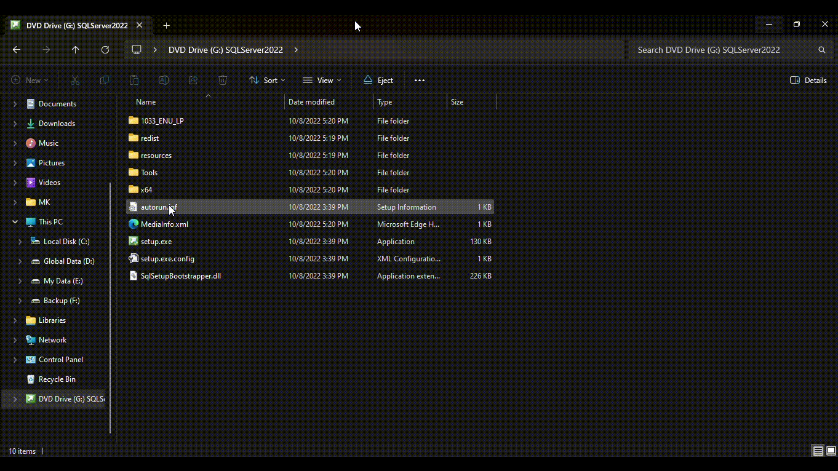The image size is (838, 471).
Task: Switch to details list view icon in status bar
Action: [818, 451]
